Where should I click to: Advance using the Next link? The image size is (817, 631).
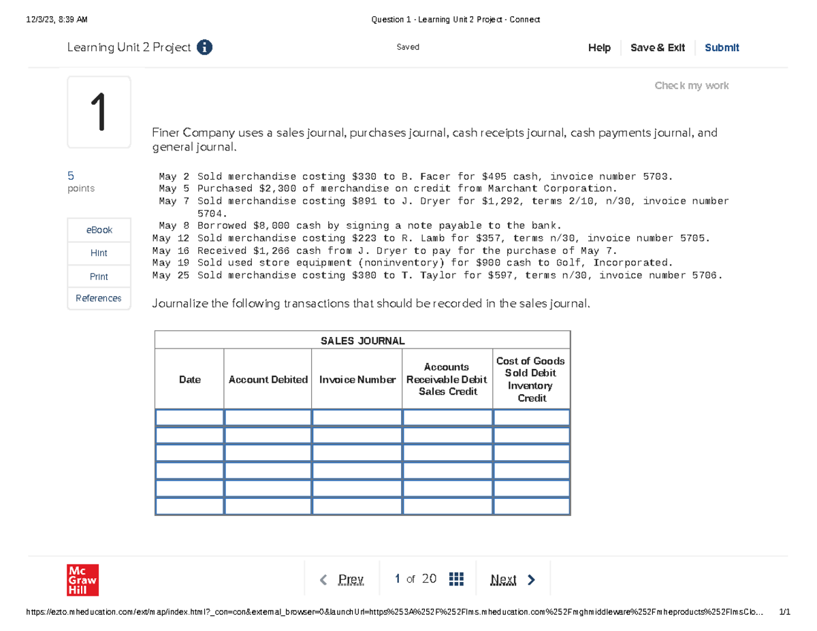(503, 578)
